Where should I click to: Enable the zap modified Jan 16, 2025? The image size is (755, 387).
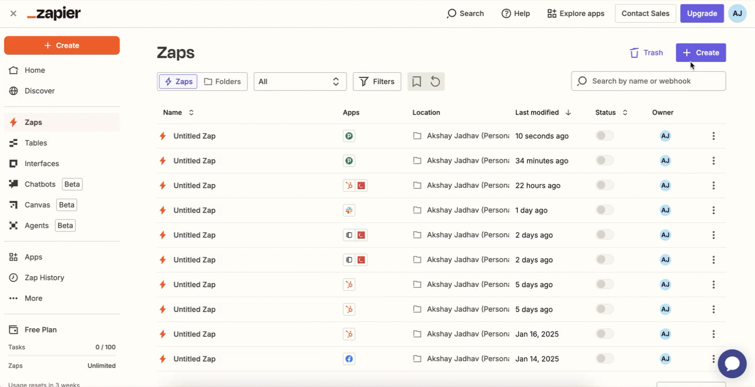tap(605, 334)
